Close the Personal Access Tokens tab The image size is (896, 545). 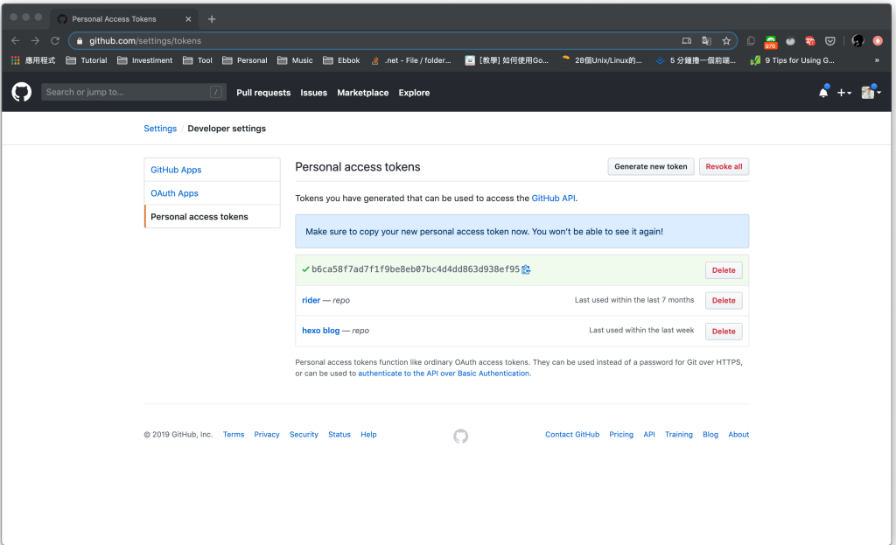tap(188, 19)
